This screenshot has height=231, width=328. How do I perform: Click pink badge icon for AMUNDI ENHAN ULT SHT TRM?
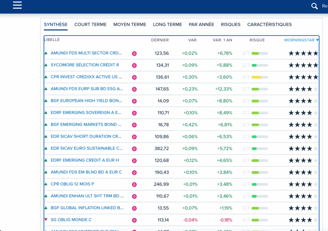(x=134, y=196)
